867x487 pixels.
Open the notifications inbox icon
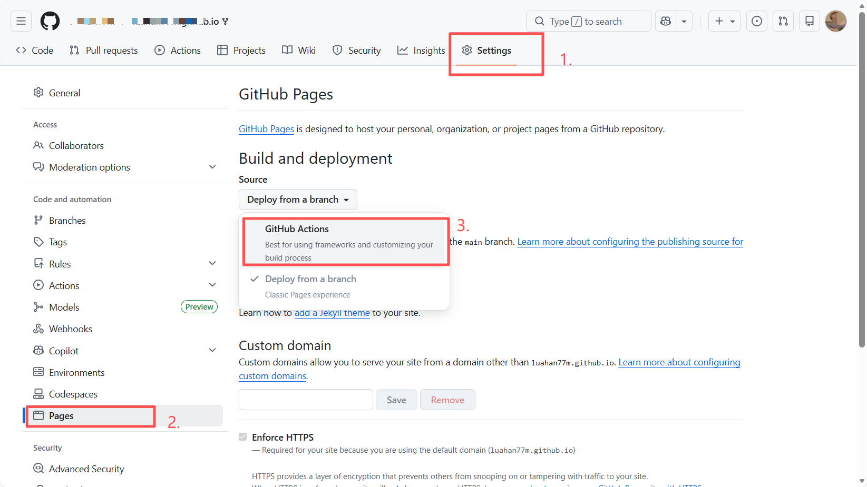pos(809,21)
